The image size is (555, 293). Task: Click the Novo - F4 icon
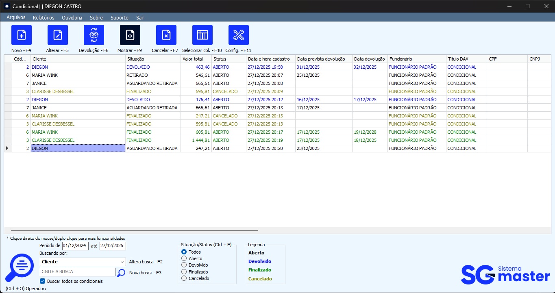21,35
